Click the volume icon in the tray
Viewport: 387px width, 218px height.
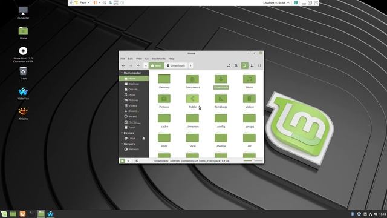376,214
